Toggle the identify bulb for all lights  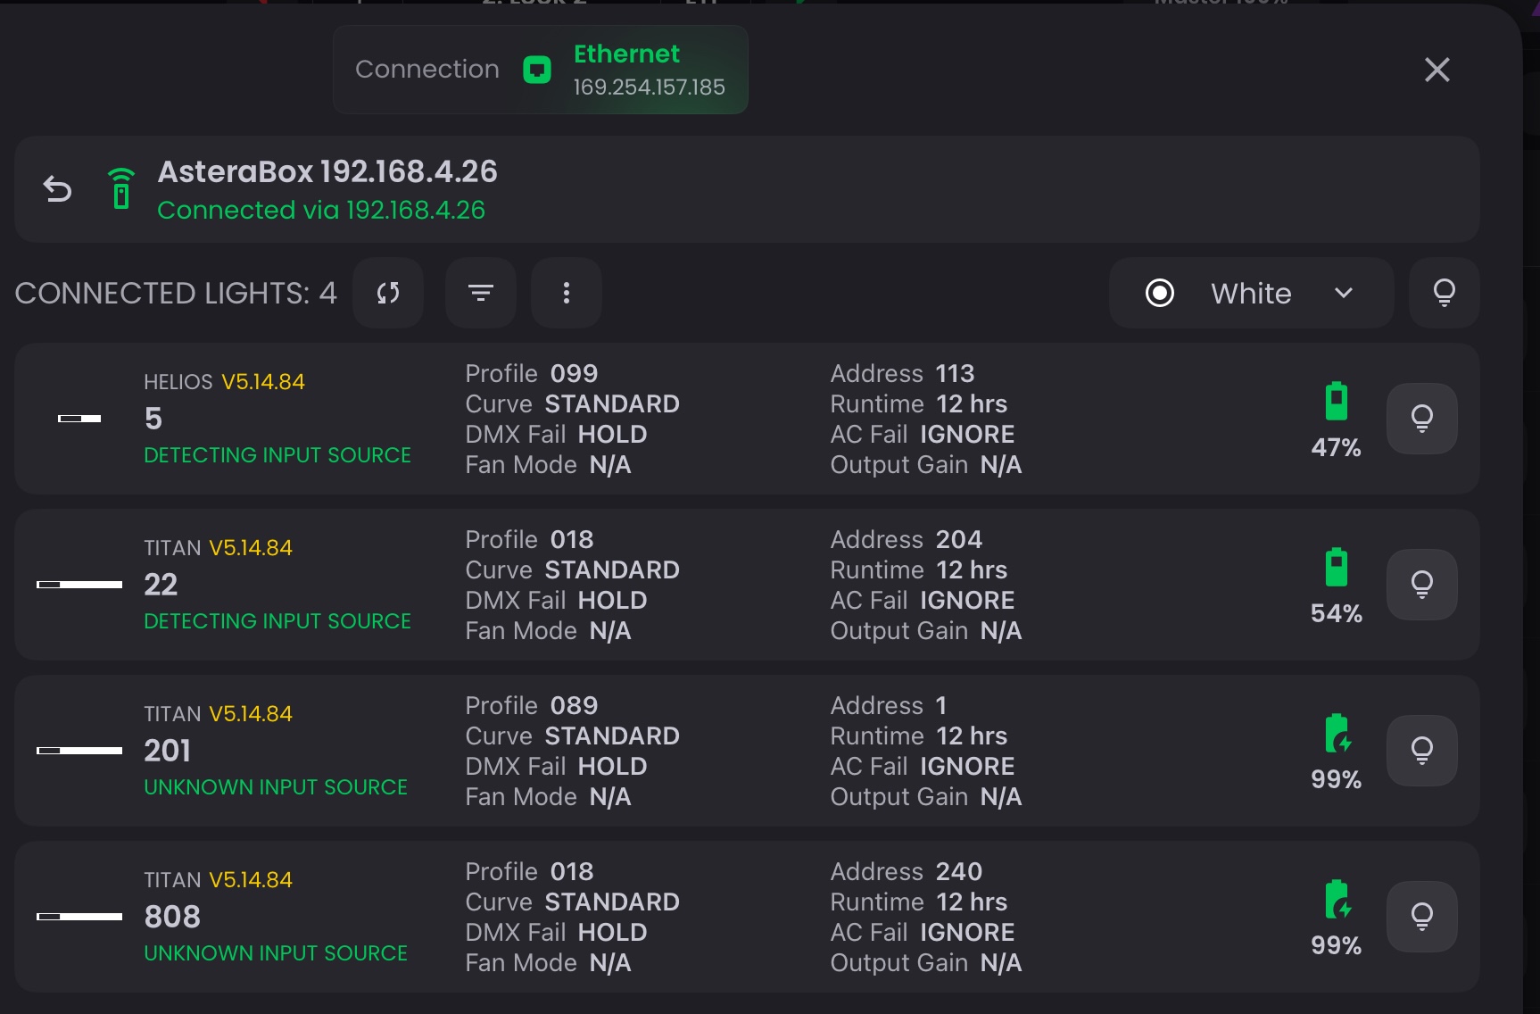1444,293
